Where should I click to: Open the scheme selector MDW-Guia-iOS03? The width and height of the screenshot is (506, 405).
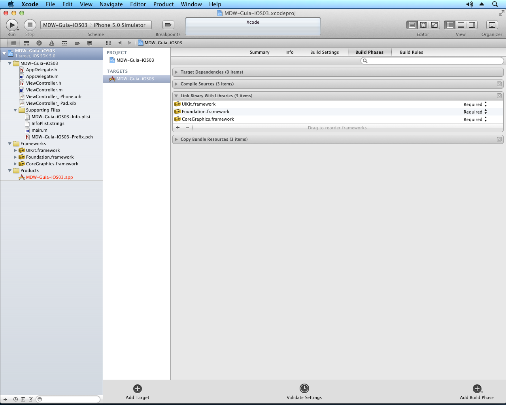coord(65,25)
